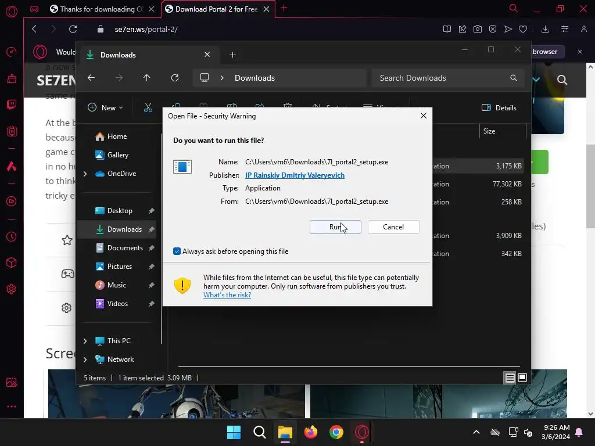
Task: Expand the OneDrive tree node
Action: click(x=85, y=174)
